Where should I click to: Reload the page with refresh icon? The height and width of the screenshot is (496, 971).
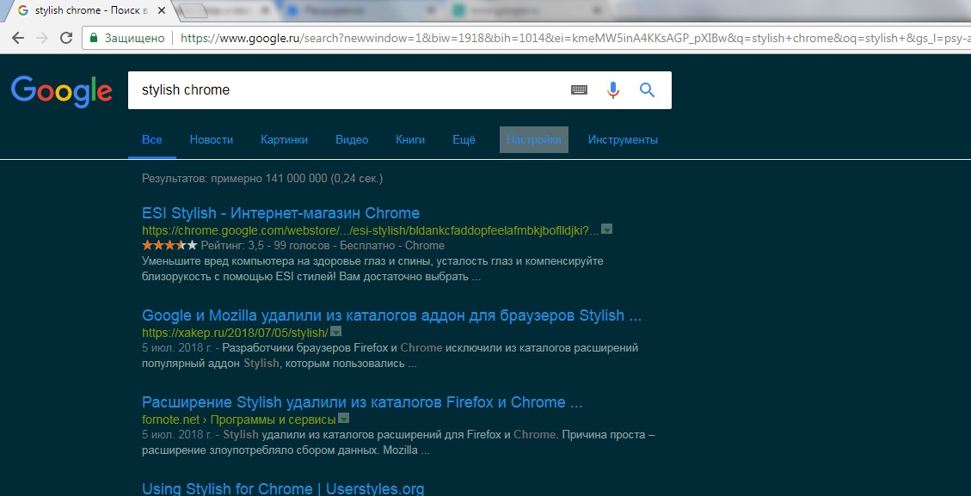click(x=66, y=38)
